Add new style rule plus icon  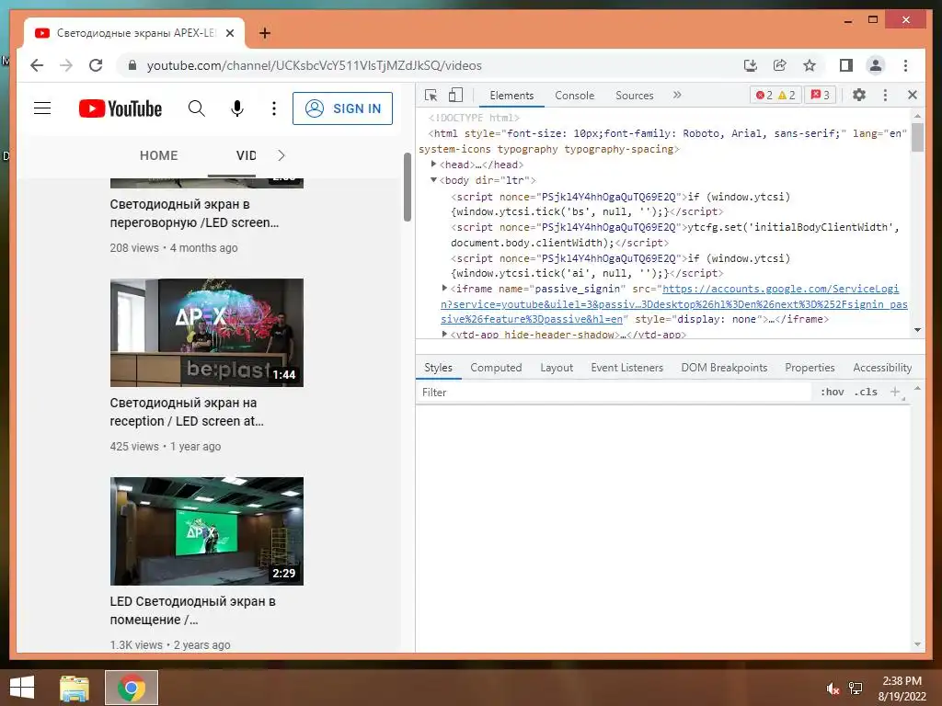(x=895, y=392)
